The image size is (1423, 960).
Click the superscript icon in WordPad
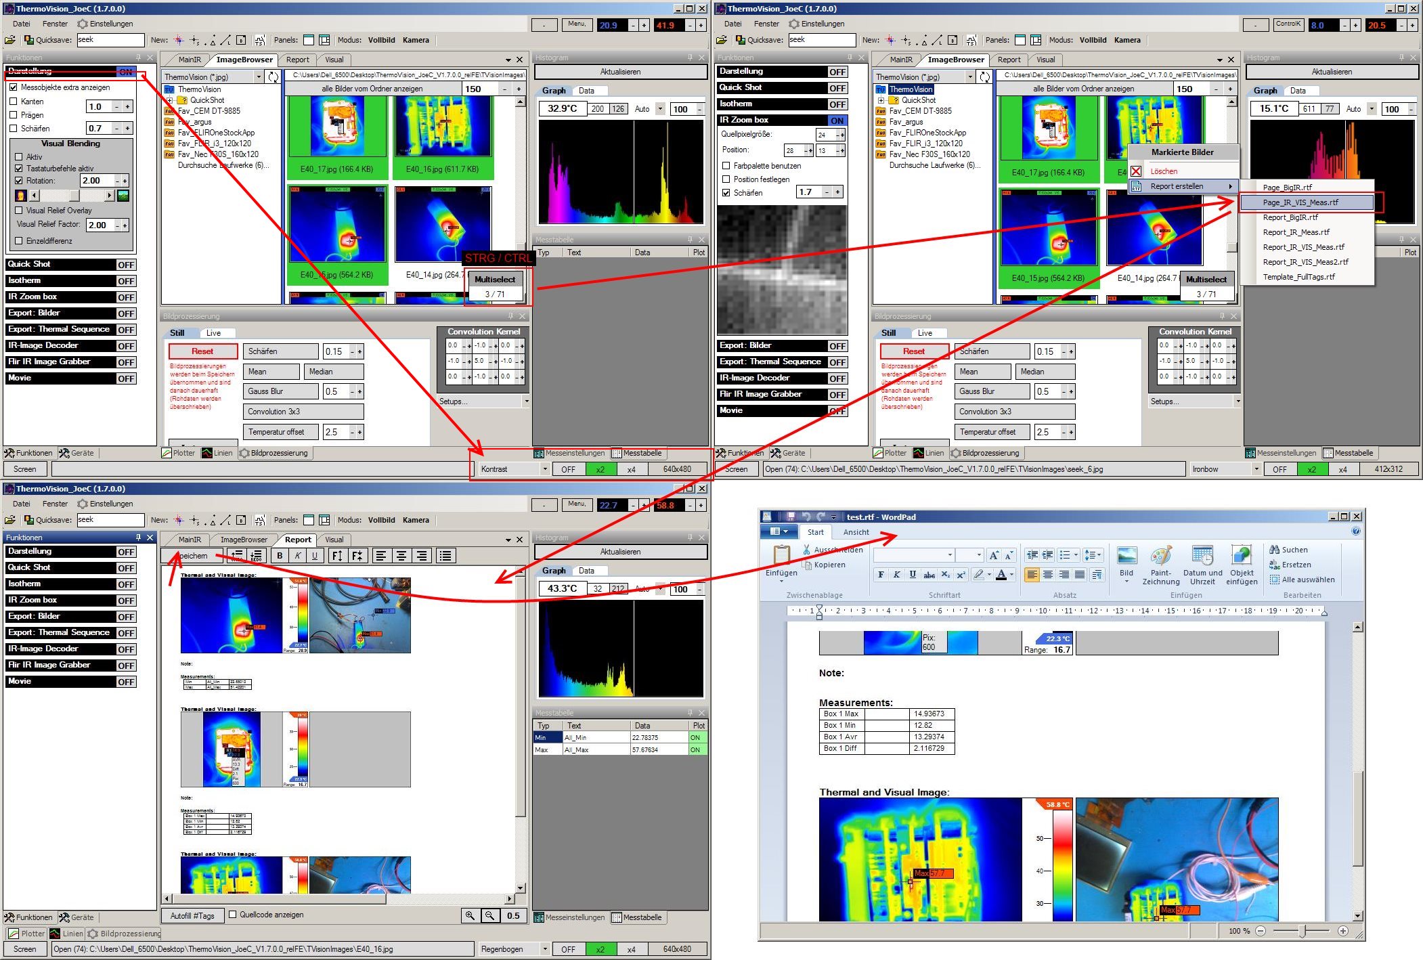pyautogui.click(x=961, y=575)
